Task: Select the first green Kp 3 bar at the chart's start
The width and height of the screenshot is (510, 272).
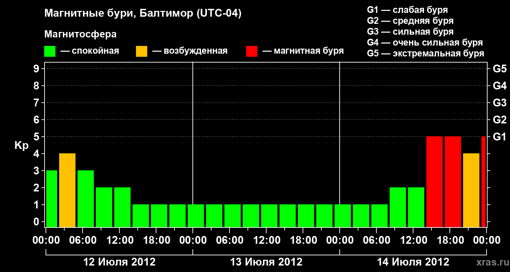Action: coord(52,199)
